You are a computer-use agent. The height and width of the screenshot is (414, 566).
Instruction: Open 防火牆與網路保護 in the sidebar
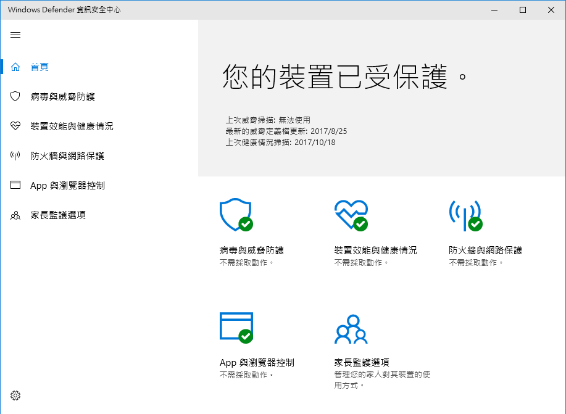pyautogui.click(x=67, y=155)
